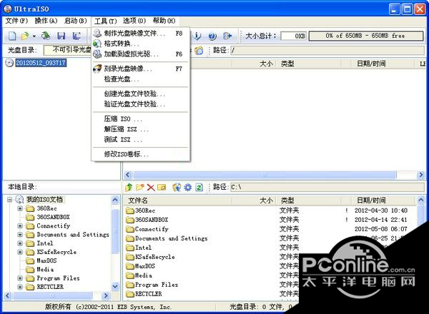Viewport: 429px width, 314px height.
Task: Open the dropdown arrow beside Open icon
Action: point(34,36)
